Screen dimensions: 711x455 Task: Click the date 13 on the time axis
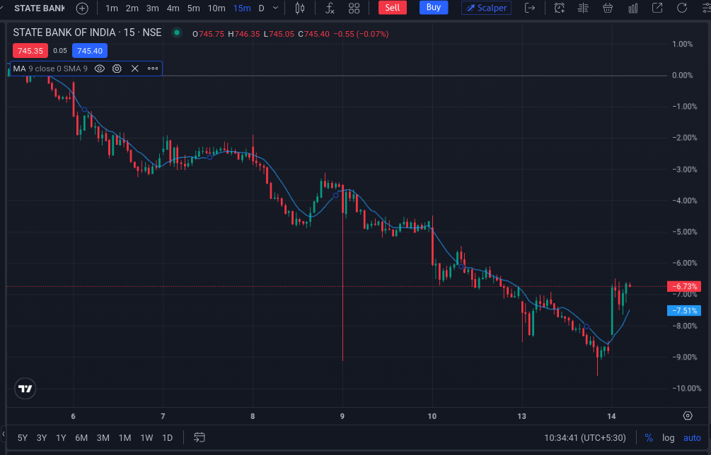[522, 416]
